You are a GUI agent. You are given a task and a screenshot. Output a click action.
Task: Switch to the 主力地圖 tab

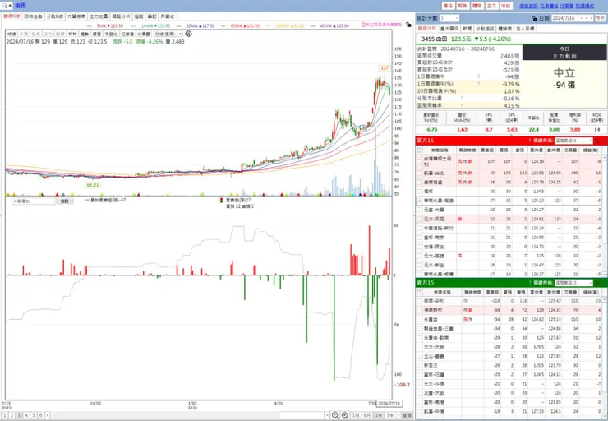coord(99,16)
